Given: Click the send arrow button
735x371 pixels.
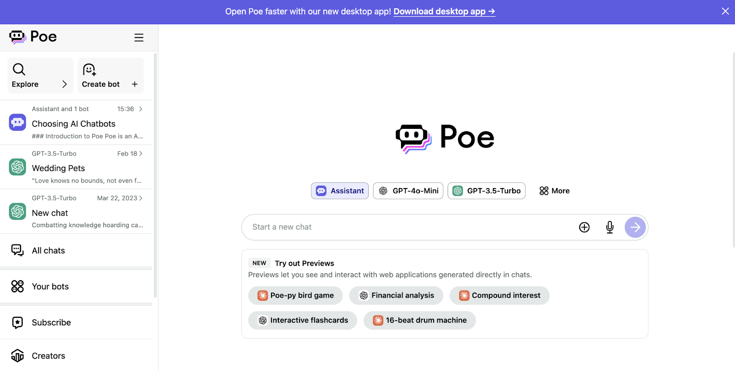Looking at the screenshot, I should (x=635, y=227).
